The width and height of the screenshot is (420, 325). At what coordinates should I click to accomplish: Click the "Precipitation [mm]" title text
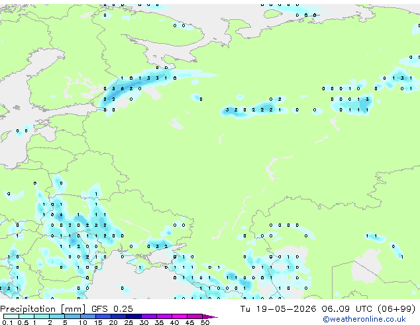pyautogui.click(x=43, y=309)
